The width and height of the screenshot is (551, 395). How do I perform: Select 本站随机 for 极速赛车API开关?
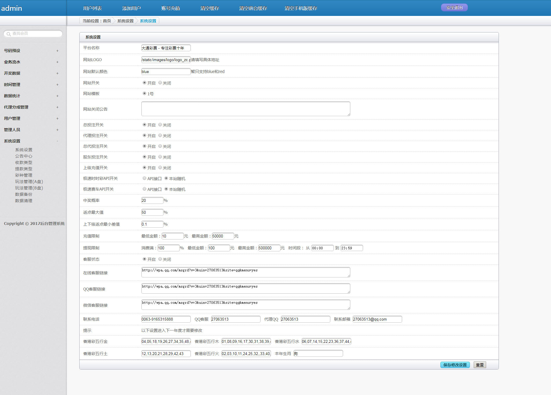166,189
